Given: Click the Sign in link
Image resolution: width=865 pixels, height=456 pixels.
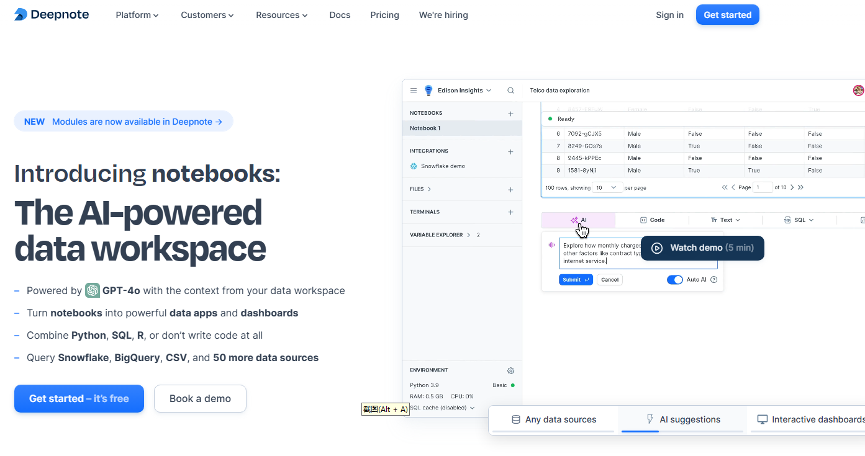Looking at the screenshot, I should tap(669, 15).
